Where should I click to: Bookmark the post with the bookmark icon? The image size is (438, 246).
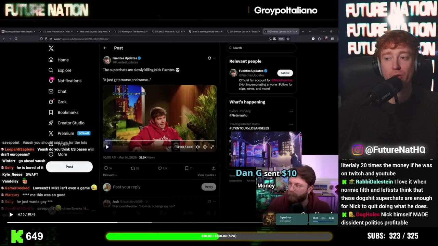point(186,168)
